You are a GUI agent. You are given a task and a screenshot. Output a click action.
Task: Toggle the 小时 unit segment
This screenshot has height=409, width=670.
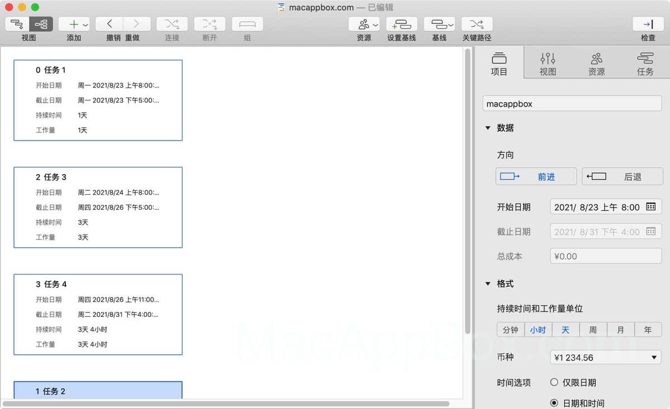click(x=538, y=330)
